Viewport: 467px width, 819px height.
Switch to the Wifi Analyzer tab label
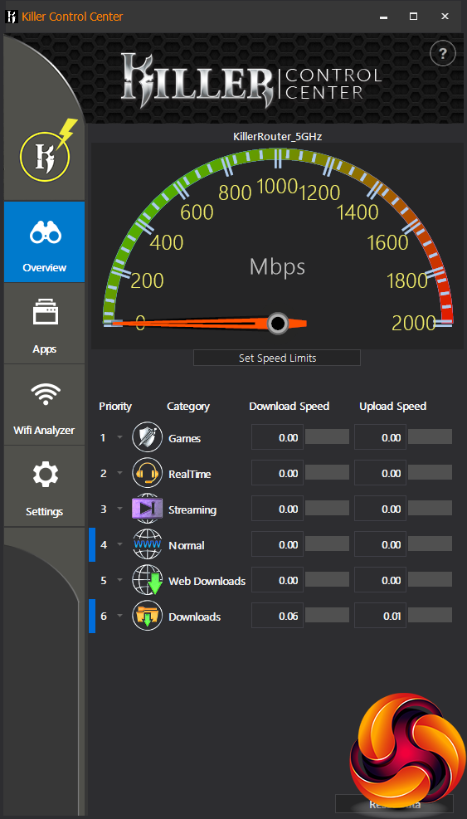(x=45, y=431)
